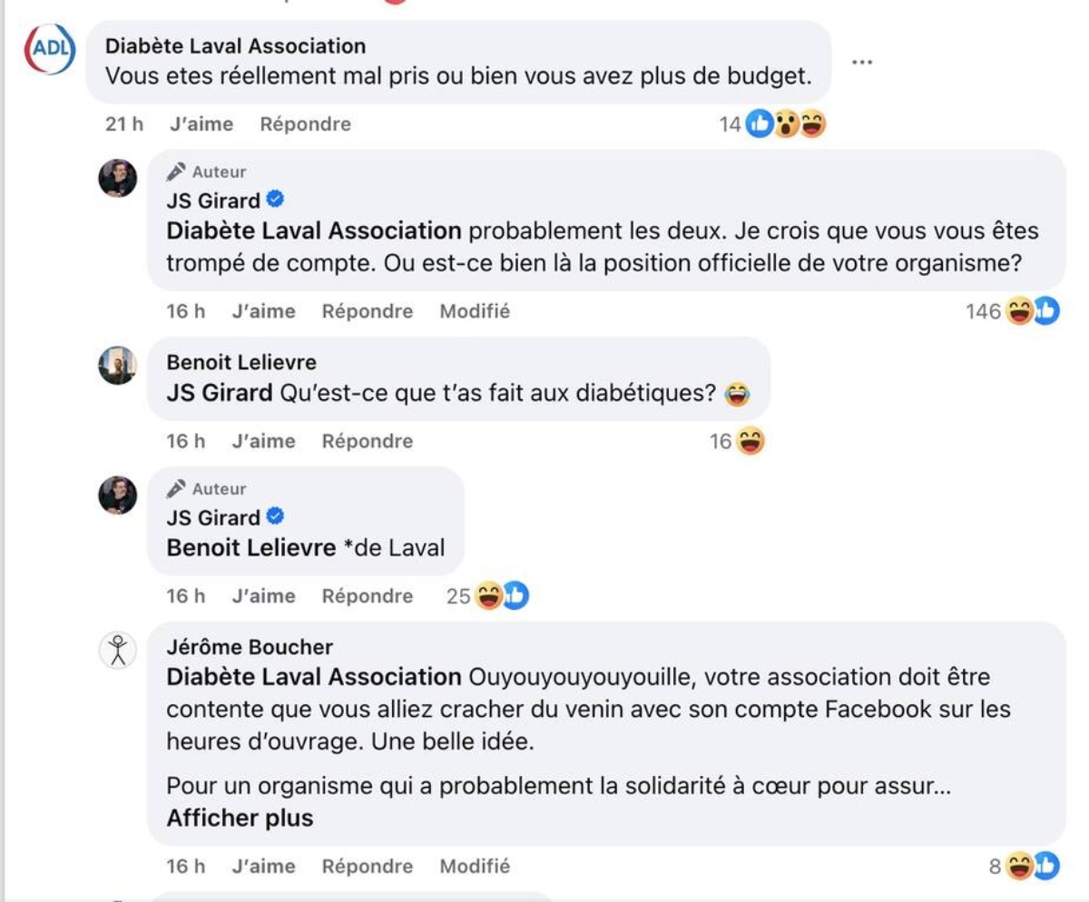Open Modifié history on Jérôme Boucher's comment

click(475, 867)
